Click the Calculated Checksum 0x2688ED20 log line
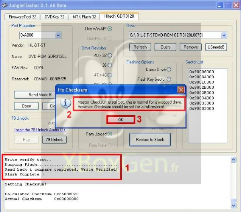 (x=42, y=194)
